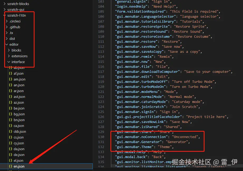This screenshot has height=171, width=243.
Task: Expand the dist folder chevron
Action: coord(7,39)
